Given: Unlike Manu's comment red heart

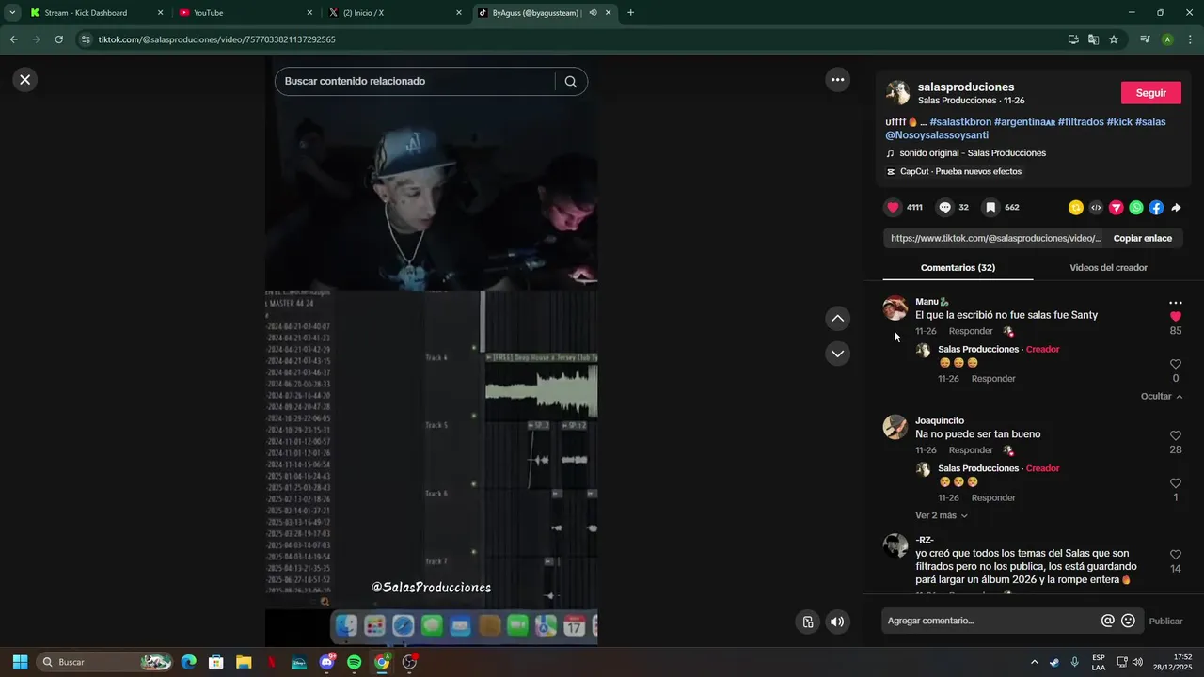Looking at the screenshot, I should pyautogui.click(x=1175, y=317).
